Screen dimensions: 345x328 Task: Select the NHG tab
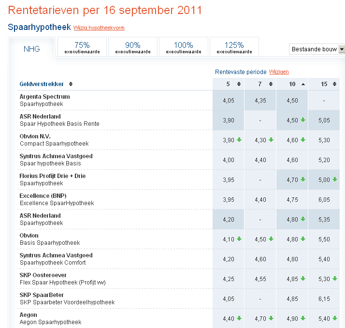tap(32, 49)
